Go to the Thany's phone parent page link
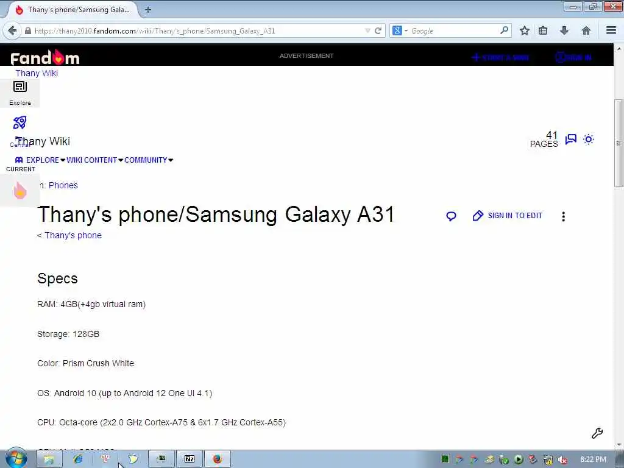This screenshot has height=468, width=624. pyautogui.click(x=73, y=236)
